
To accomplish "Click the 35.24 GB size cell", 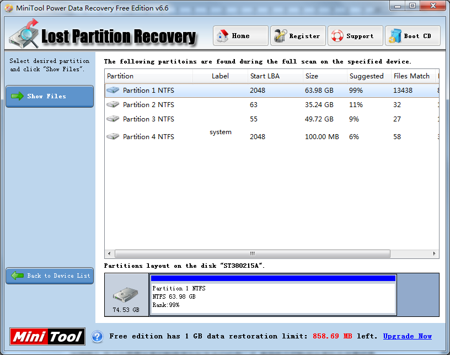I will click(x=319, y=104).
